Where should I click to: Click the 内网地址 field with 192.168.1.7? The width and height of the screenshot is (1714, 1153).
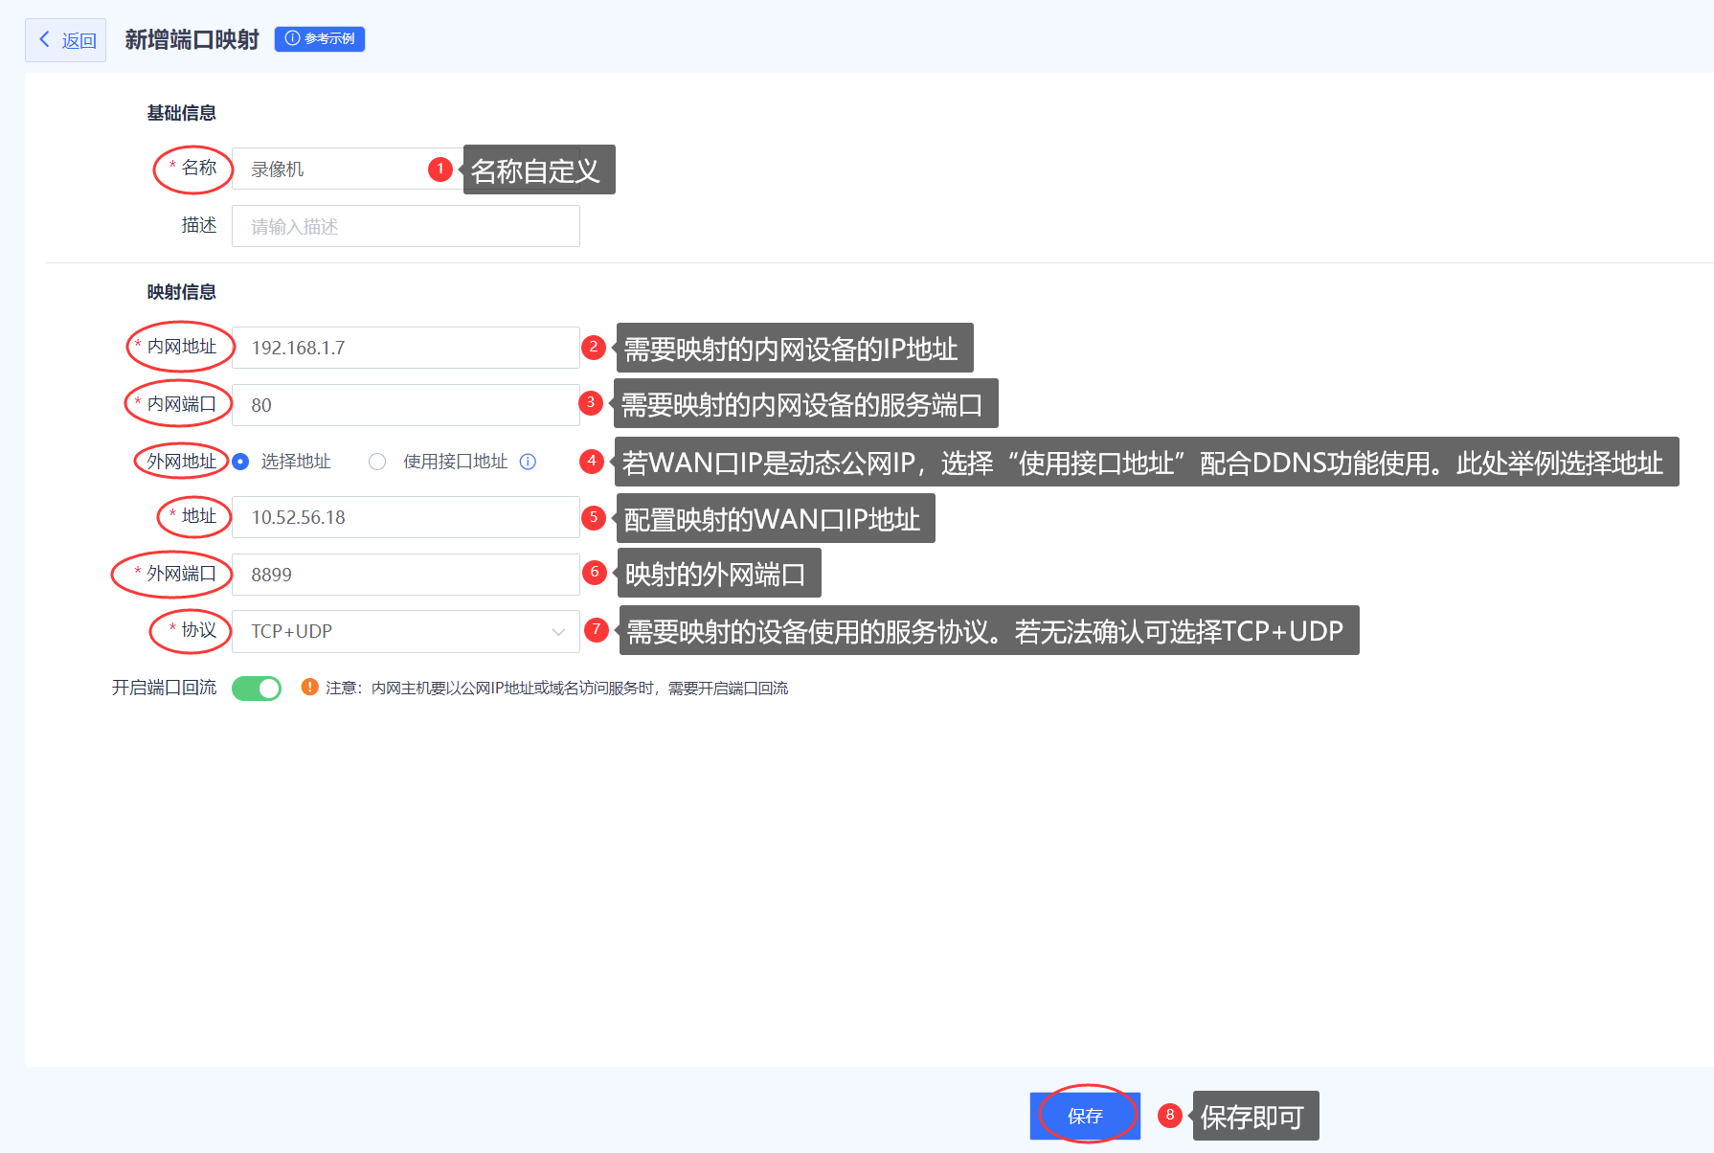tap(405, 348)
